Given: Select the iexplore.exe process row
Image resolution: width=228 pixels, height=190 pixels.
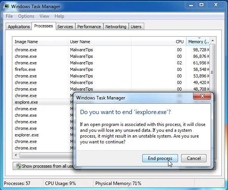Looking at the screenshot, I should [43, 102].
